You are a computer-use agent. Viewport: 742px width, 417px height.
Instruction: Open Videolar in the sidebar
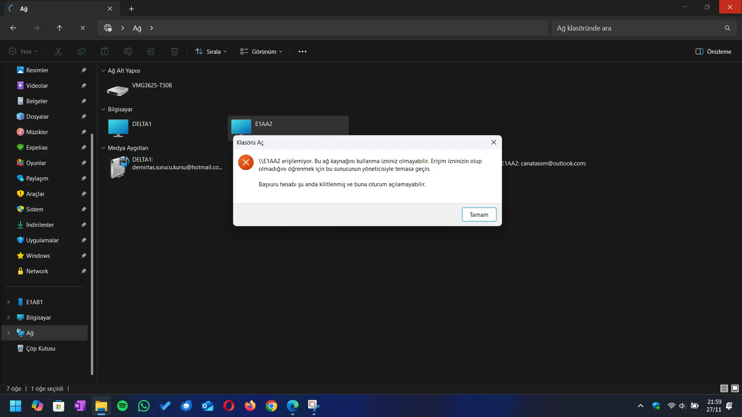tap(37, 85)
